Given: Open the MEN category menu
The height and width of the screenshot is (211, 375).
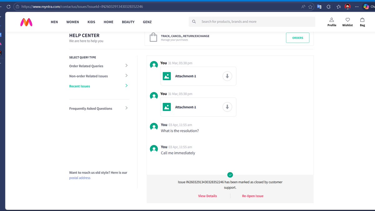Looking at the screenshot, I should tap(54, 22).
